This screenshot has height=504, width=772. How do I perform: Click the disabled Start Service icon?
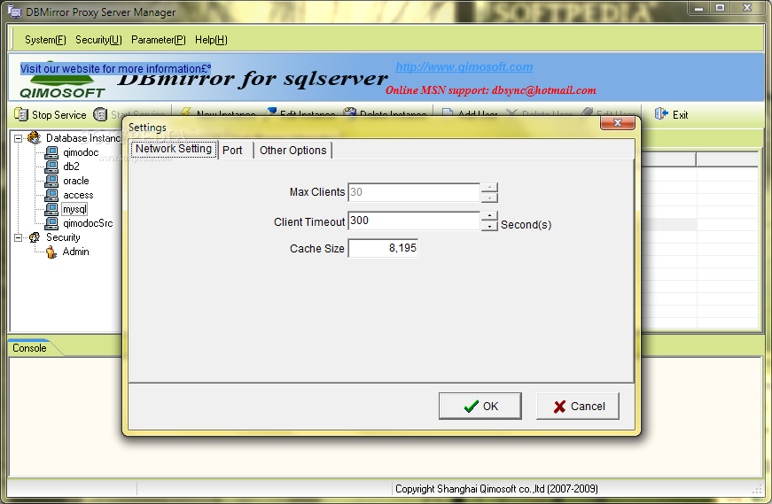coord(100,114)
